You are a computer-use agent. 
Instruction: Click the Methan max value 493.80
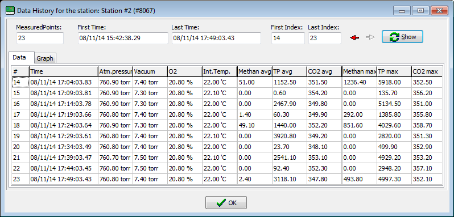point(360,179)
